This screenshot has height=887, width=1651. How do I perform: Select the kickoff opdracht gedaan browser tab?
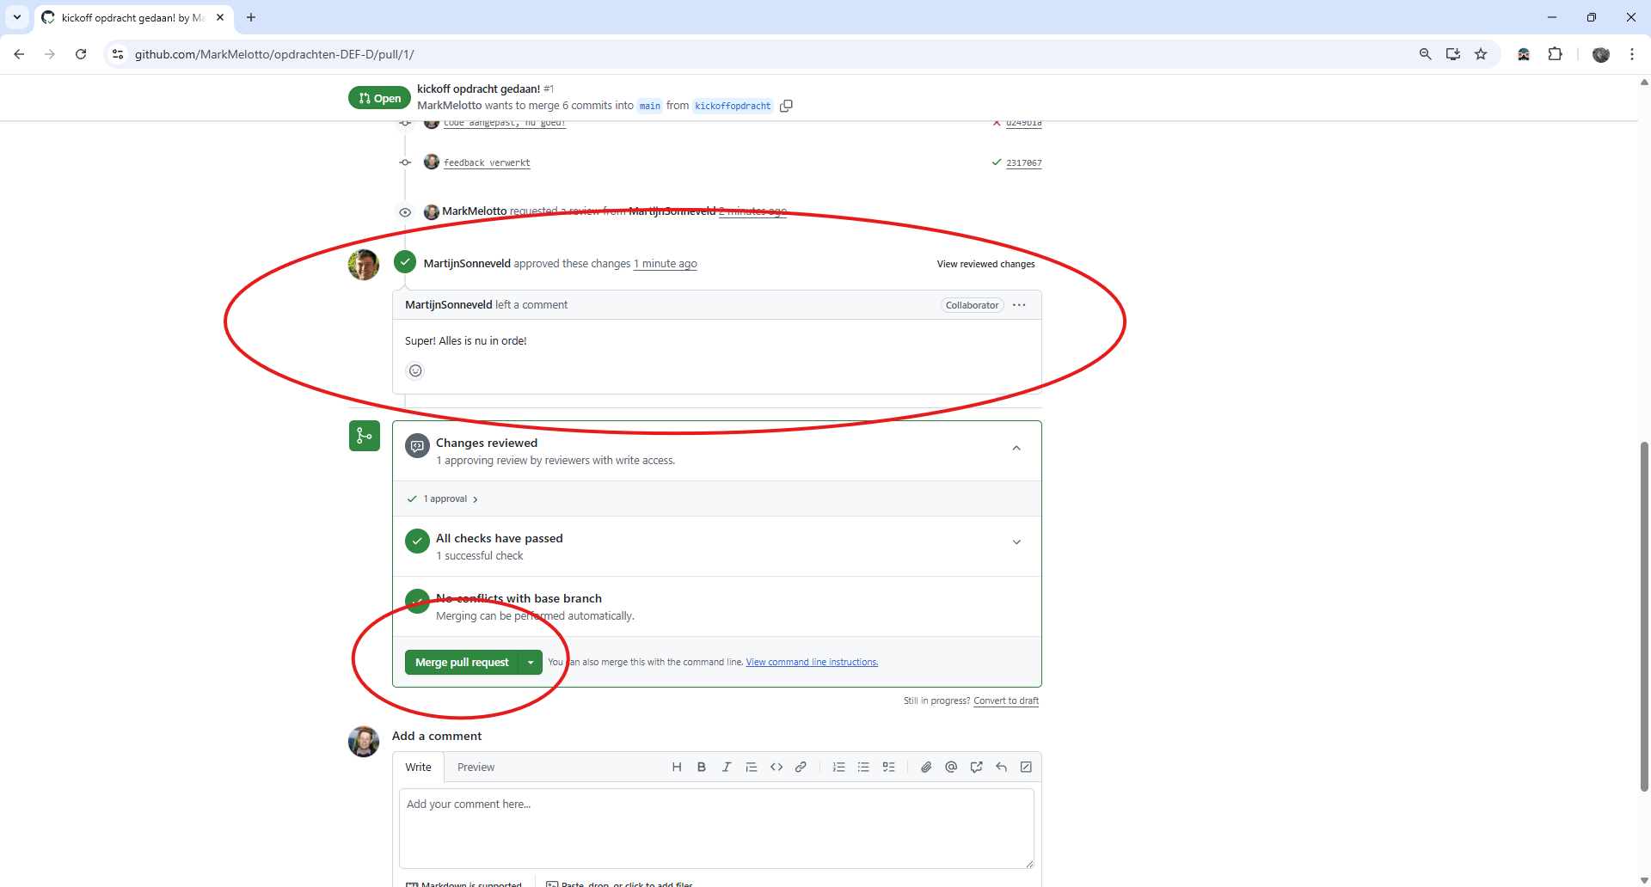(133, 17)
